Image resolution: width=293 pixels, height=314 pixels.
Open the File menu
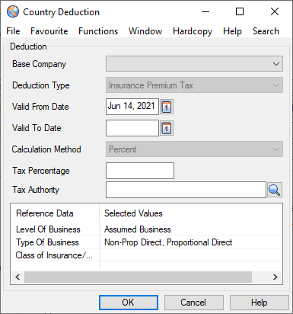[x=13, y=31]
